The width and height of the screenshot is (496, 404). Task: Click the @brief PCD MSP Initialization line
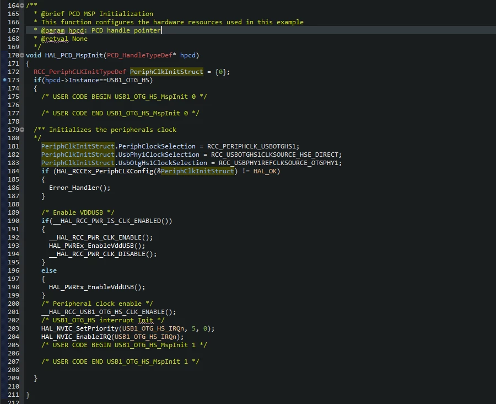pos(93,14)
